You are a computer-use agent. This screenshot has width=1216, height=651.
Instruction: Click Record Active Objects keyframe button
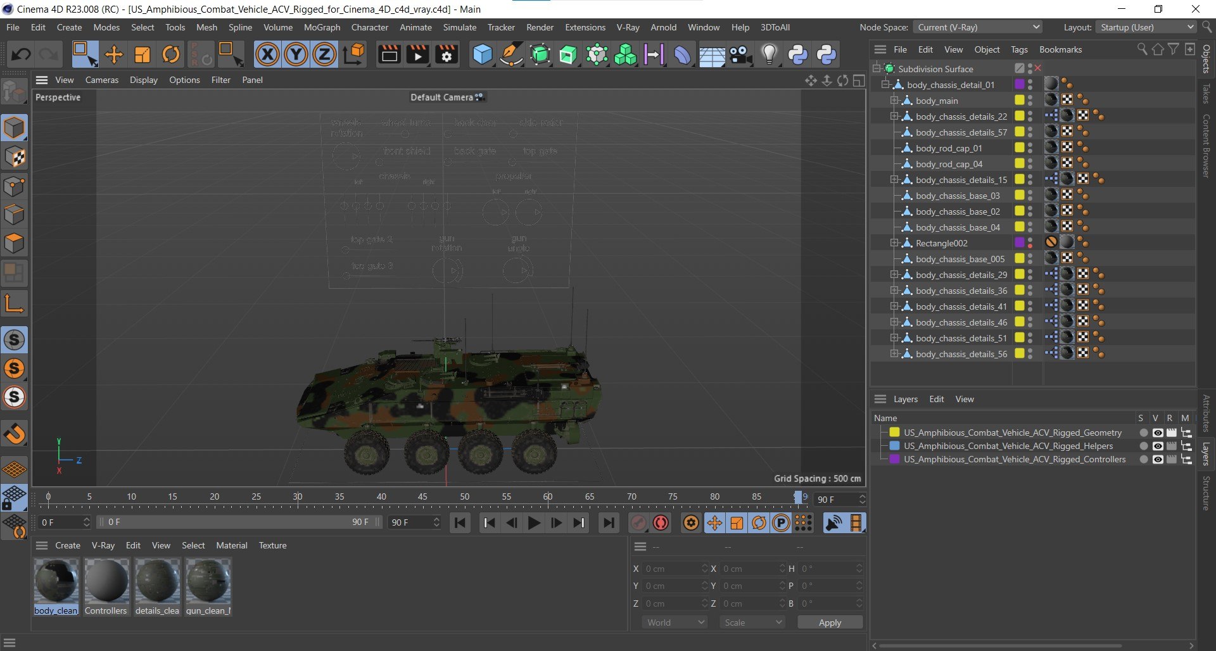pyautogui.click(x=638, y=523)
